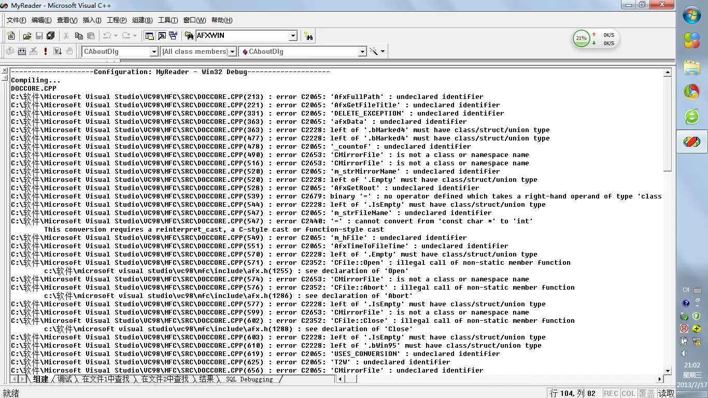Click the volume speaker tray icon
The image size is (708, 398).
click(x=684, y=353)
